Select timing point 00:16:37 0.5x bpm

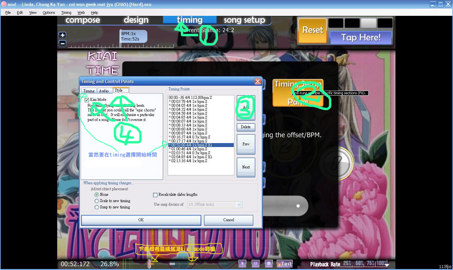(201, 137)
